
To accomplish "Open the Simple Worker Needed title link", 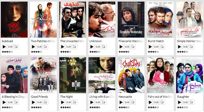I will point(190,41).
